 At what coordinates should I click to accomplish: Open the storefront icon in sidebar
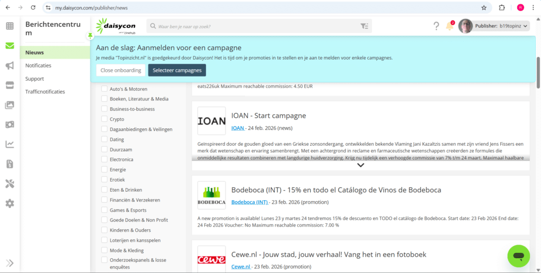click(10, 86)
